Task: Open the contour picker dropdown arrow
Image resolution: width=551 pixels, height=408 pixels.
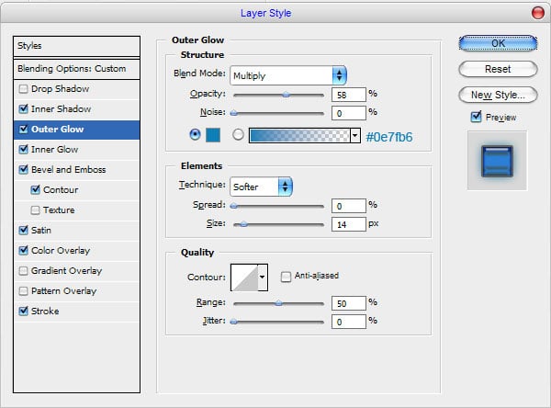Action: (x=263, y=276)
